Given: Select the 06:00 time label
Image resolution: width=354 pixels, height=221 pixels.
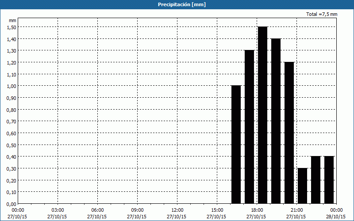Looking at the screenshot, I should pyautogui.click(x=97, y=210).
